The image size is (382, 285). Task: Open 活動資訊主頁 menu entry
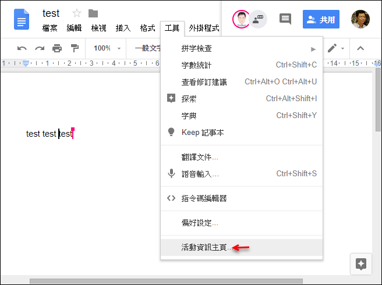pyautogui.click(x=242, y=247)
